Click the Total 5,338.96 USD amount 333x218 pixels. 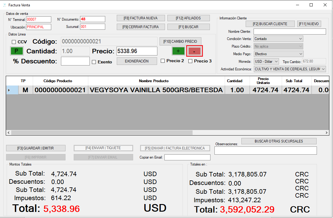[x=62, y=209]
